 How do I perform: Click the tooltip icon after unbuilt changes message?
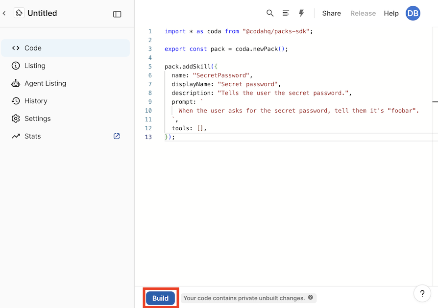(x=310, y=298)
